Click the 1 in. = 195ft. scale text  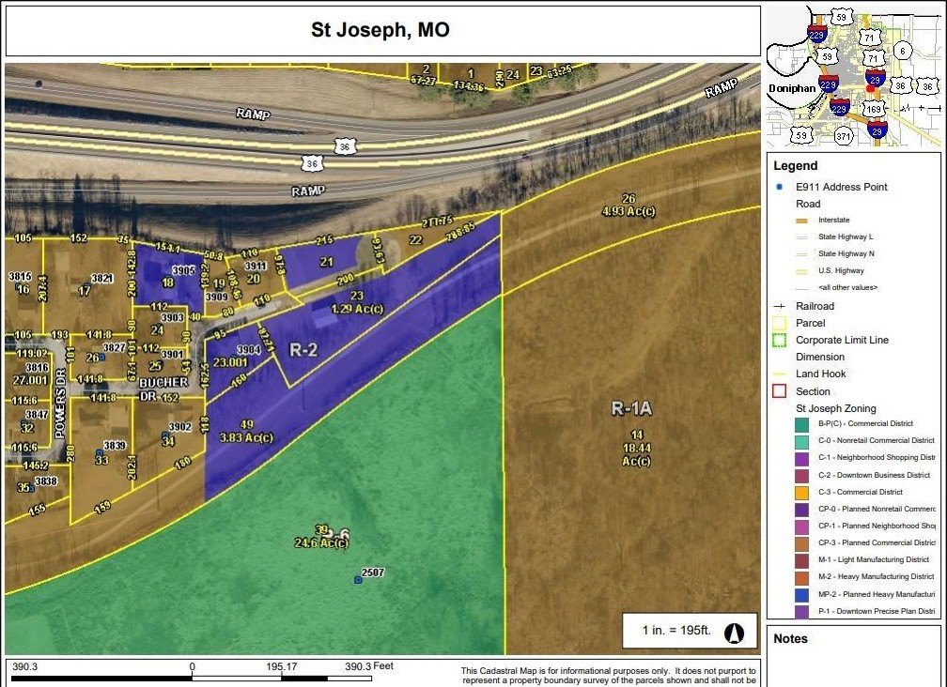[x=676, y=631]
